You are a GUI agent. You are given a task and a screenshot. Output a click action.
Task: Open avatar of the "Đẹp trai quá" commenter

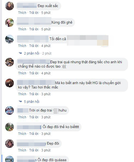pyautogui.click(x=10, y=62)
